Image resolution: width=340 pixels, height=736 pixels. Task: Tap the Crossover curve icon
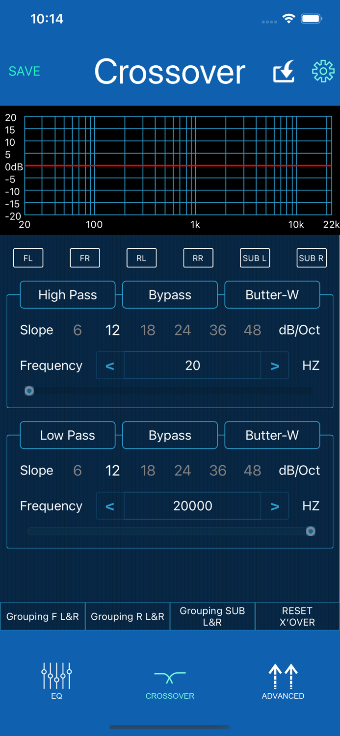[x=170, y=678]
